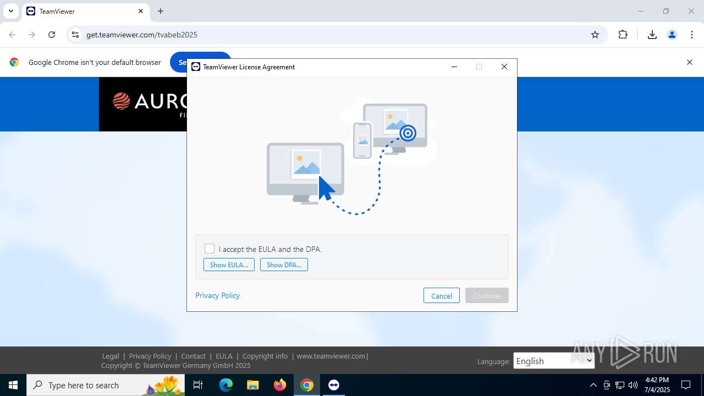The width and height of the screenshot is (704, 396).
Task: Open File Explorer from taskbar
Action: [253, 385]
